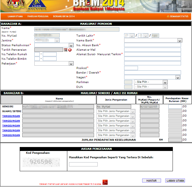The image size is (192, 187).
Task: Expand the Negeri dropdown
Action: (x=178, y=77)
